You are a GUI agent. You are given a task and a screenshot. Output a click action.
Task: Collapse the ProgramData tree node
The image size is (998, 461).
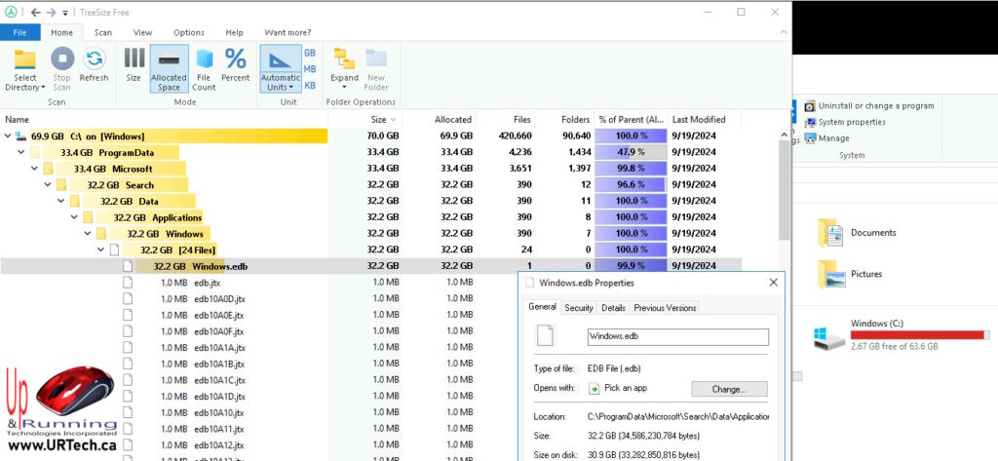[x=22, y=152]
